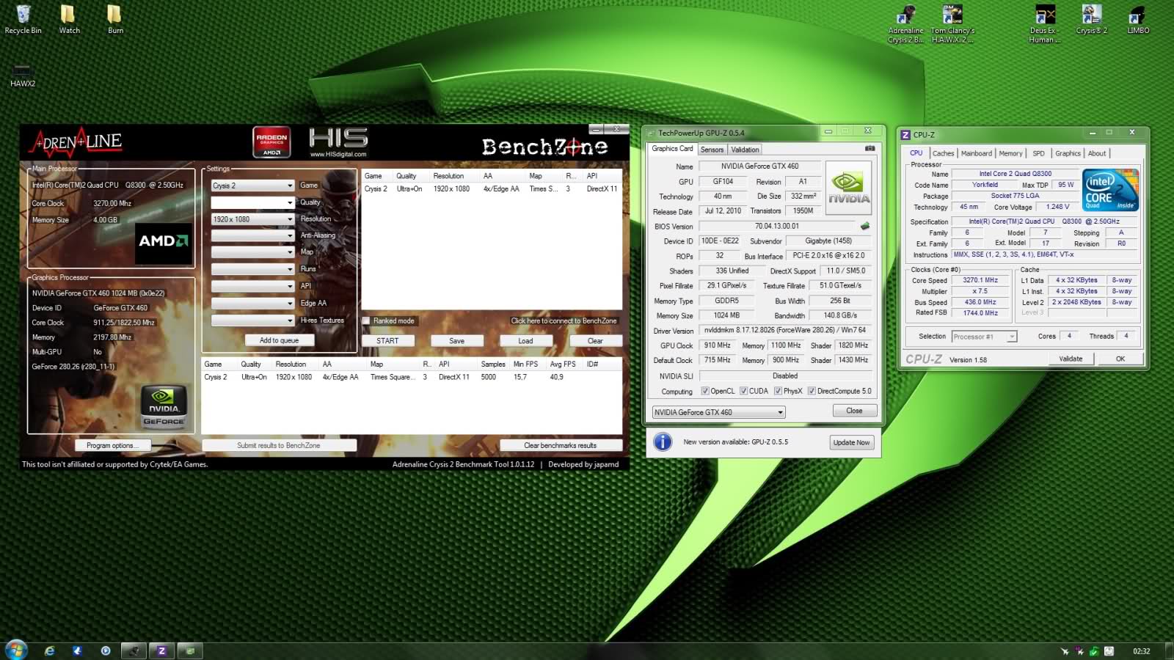Click the Intel Core 2 Quad logo in CPU-Z
Viewport: 1174px width, 660px height.
(x=1111, y=190)
